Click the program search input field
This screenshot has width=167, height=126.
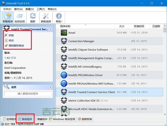click(28, 93)
